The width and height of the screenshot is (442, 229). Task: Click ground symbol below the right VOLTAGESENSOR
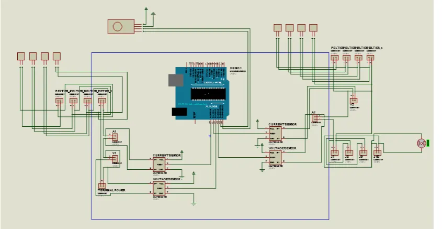coord(262,170)
